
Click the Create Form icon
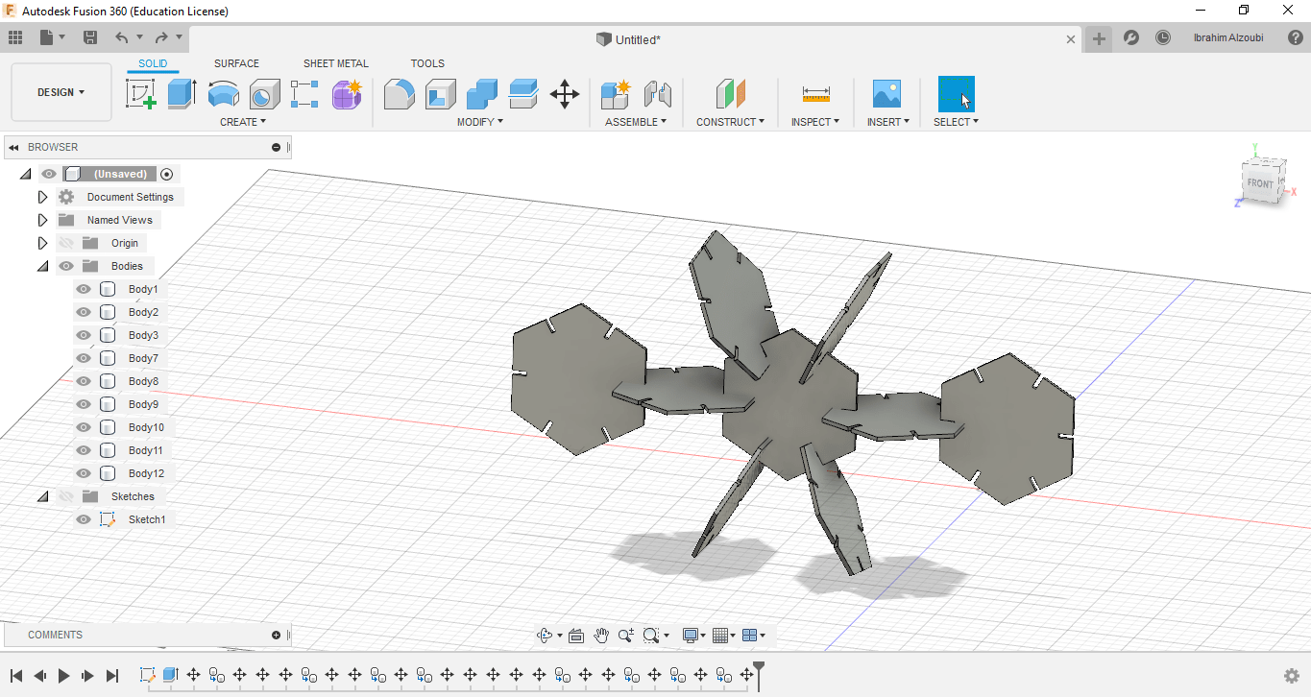(x=347, y=94)
